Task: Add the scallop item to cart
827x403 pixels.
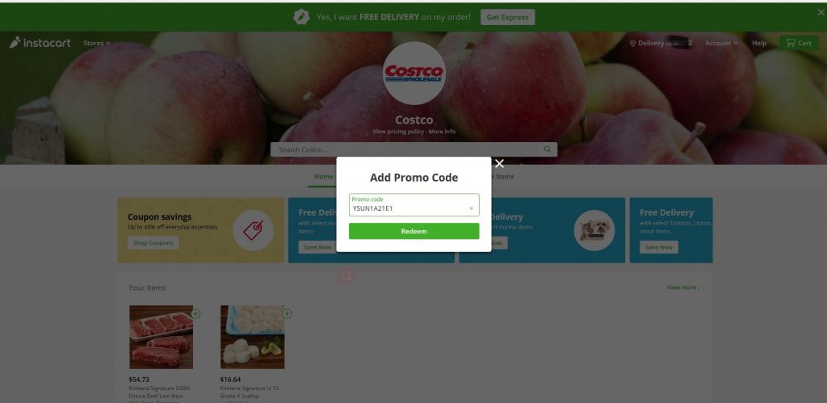Action: coord(287,313)
